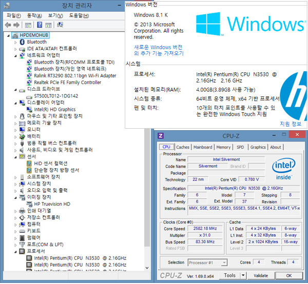Switch to the SPD tab in CPU-Z
The image size is (308, 284).
(x=240, y=147)
